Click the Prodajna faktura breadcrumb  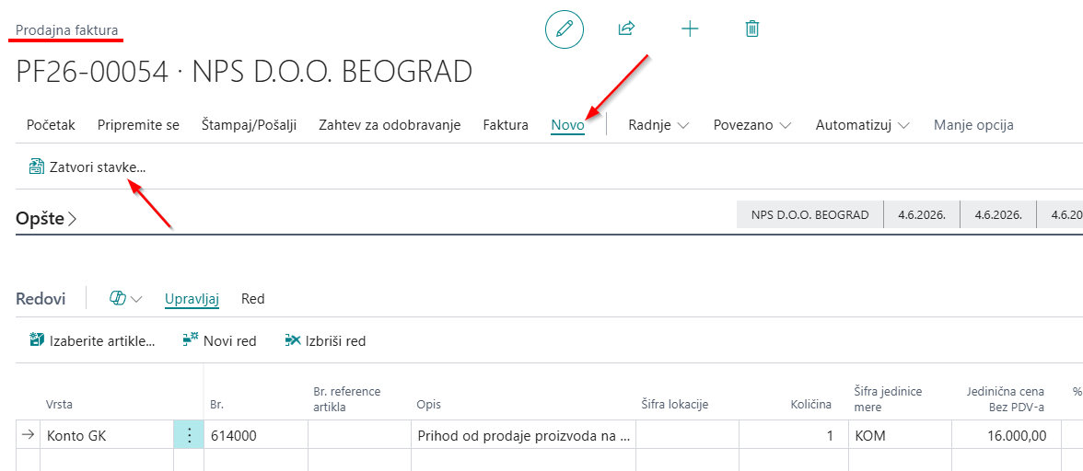pos(67,30)
